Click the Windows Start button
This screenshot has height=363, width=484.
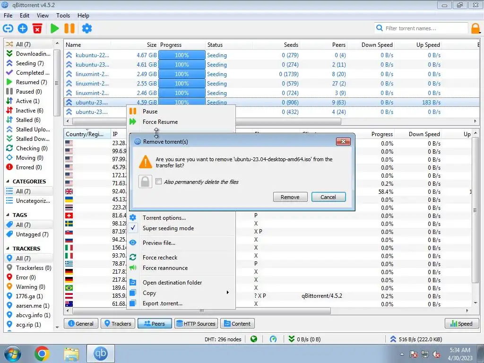pos(13,354)
